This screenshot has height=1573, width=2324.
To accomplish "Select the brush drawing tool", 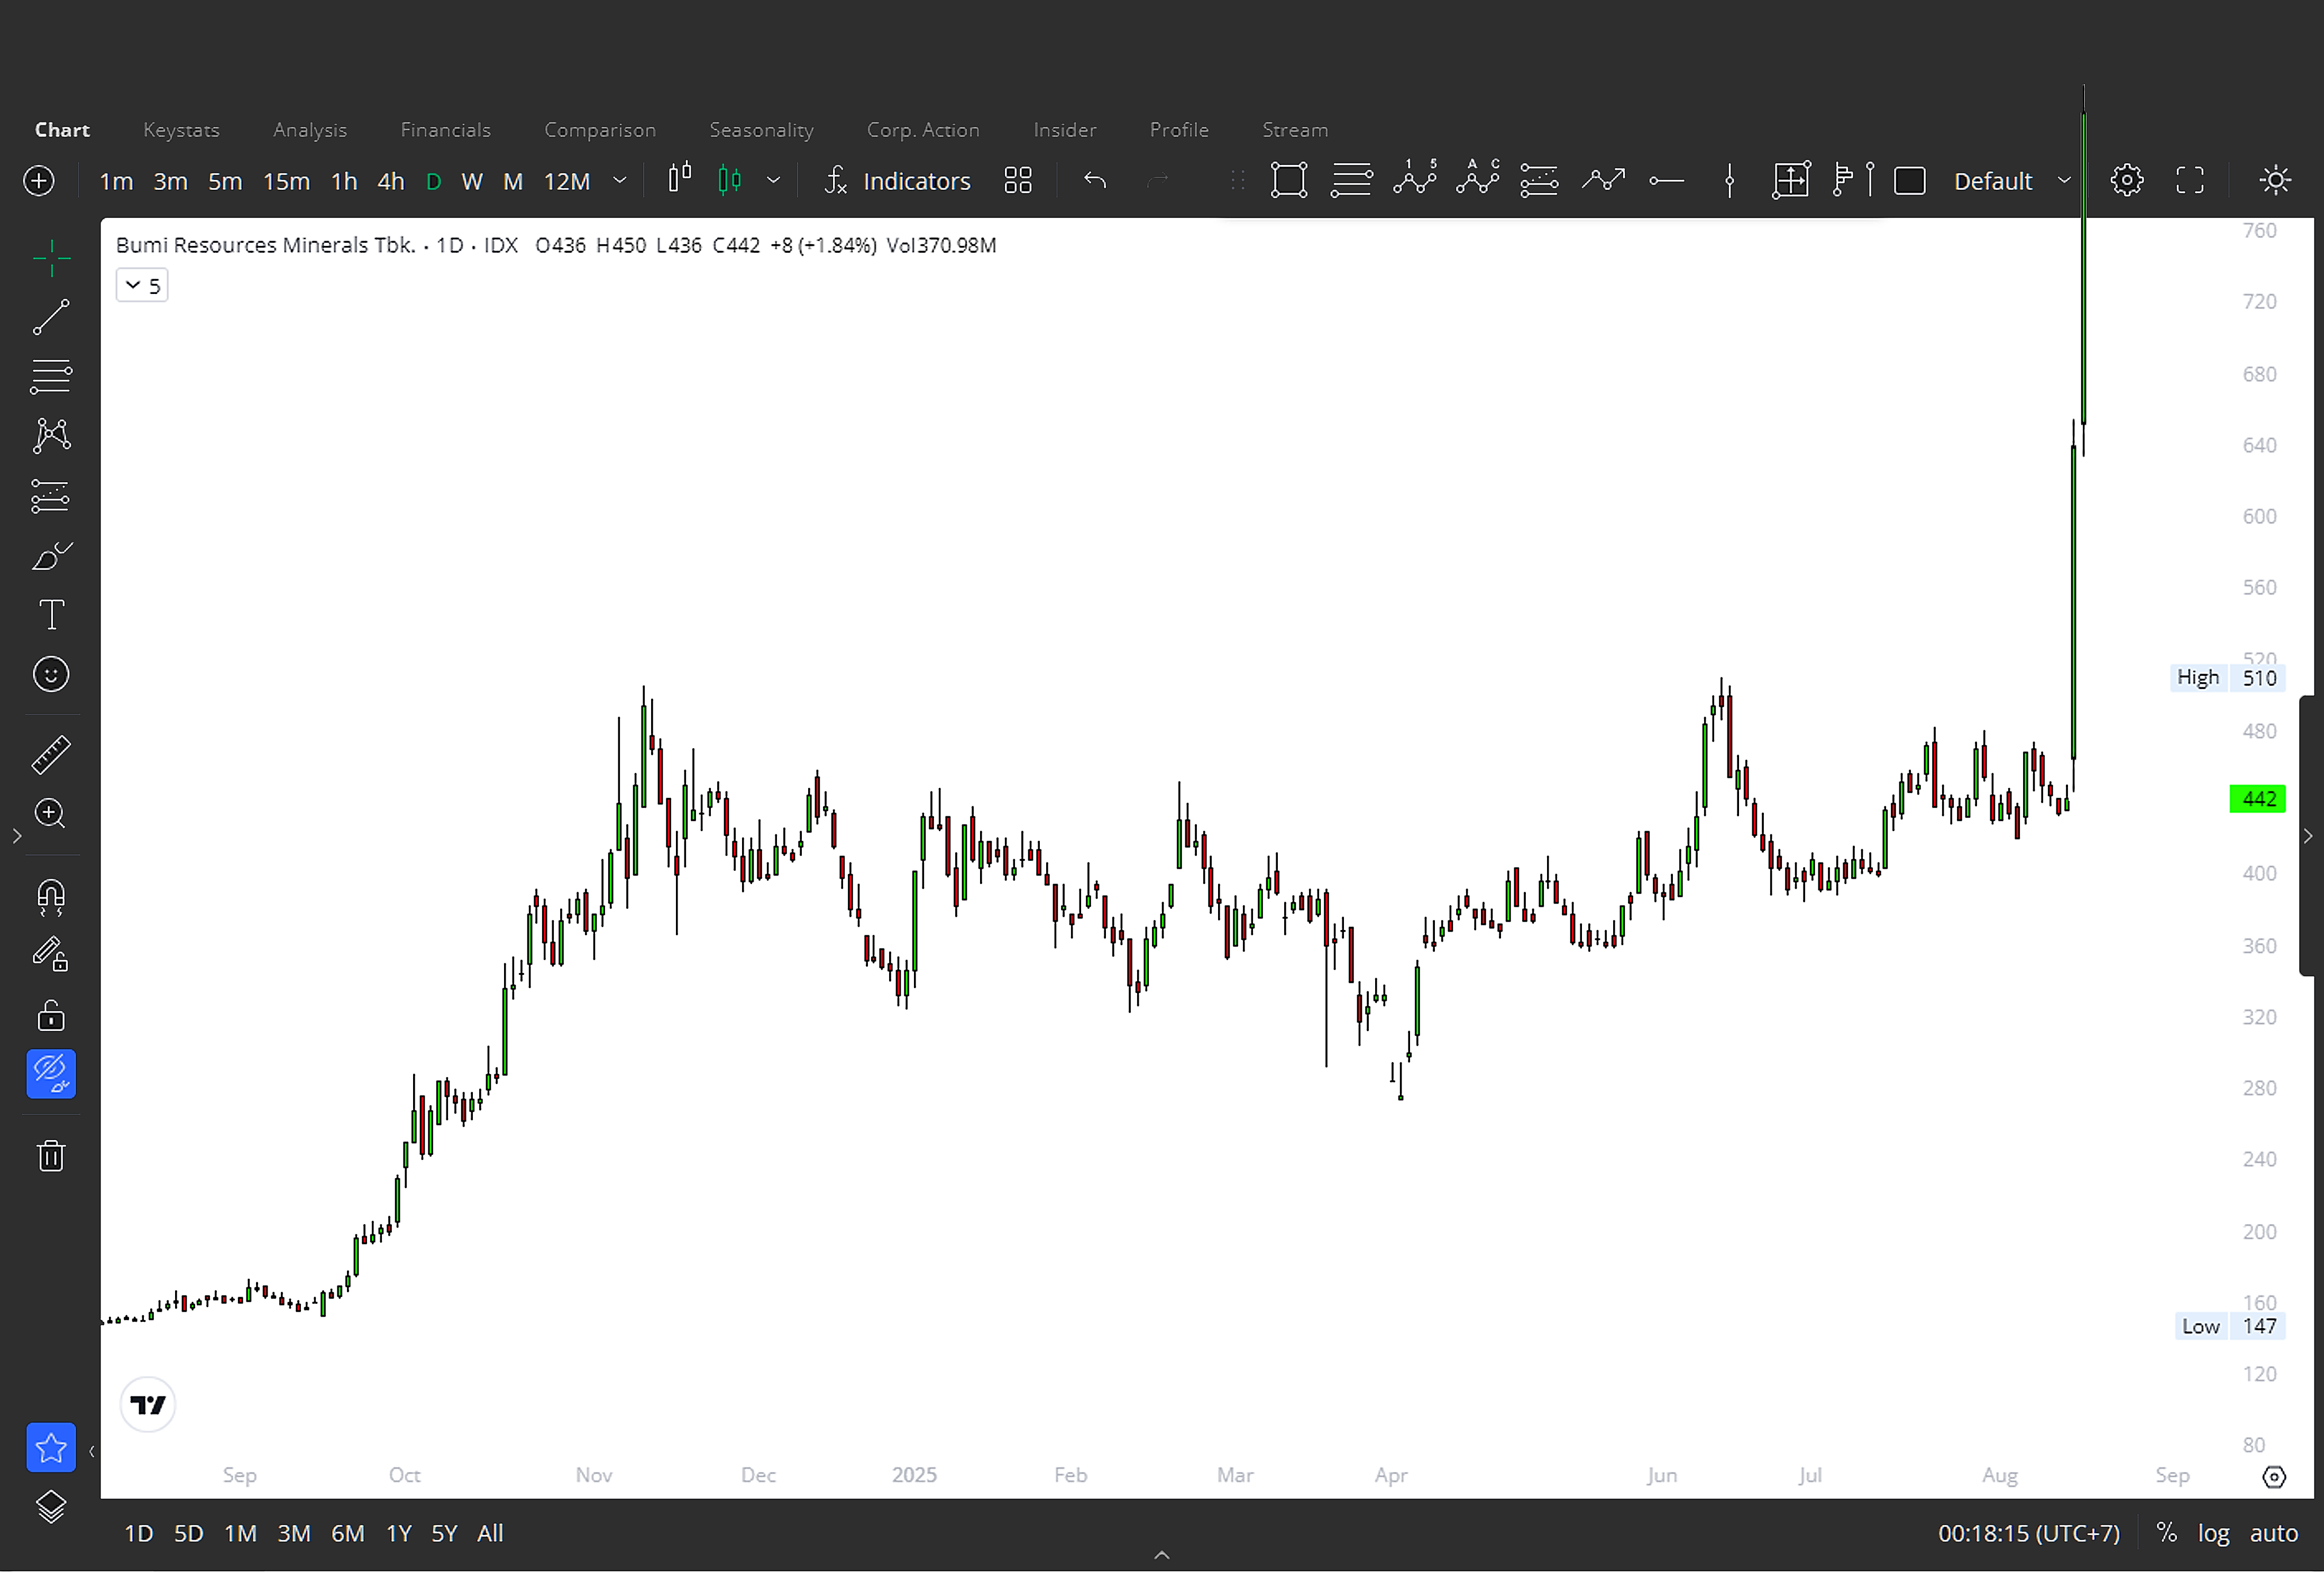I will click(51, 556).
